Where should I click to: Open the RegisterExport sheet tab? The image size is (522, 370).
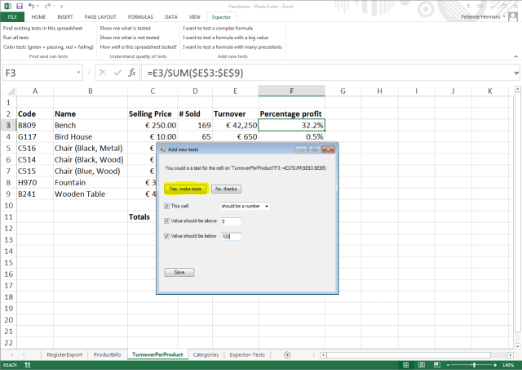click(64, 354)
